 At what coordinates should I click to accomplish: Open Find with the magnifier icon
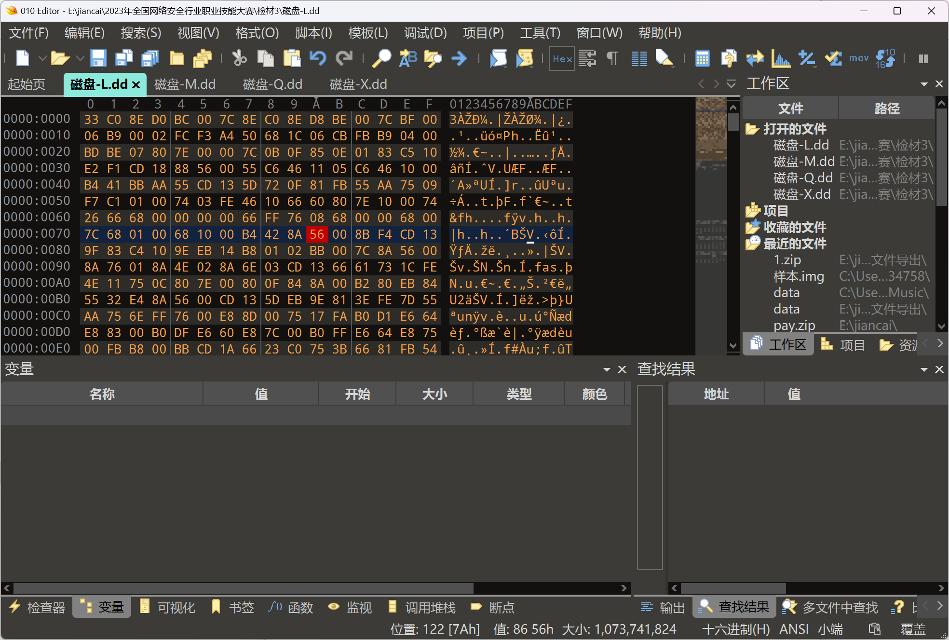click(x=381, y=58)
